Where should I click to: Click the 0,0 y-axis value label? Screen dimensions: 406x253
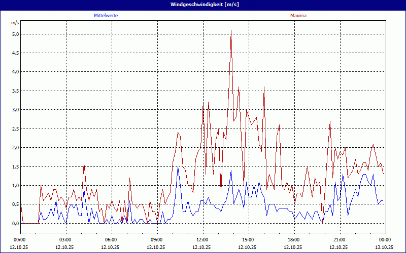(15, 223)
